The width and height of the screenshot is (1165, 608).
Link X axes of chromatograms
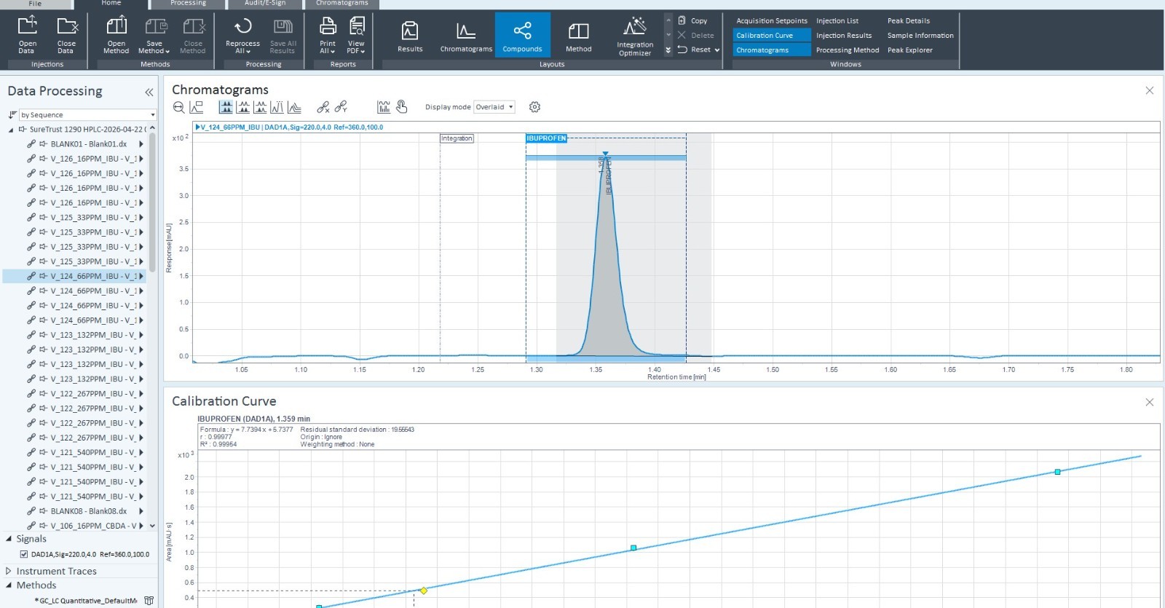coord(323,108)
